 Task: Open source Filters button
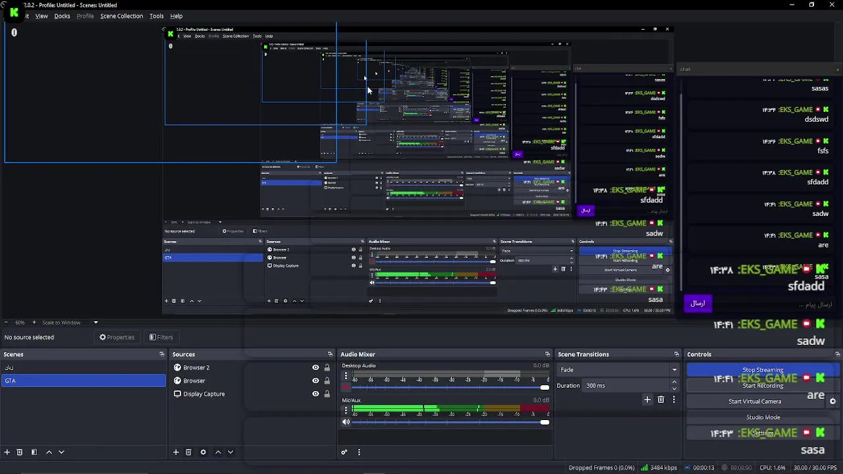161,337
